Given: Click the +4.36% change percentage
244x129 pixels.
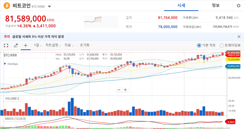Looking at the screenshot, I should pyautogui.click(x=24, y=26).
